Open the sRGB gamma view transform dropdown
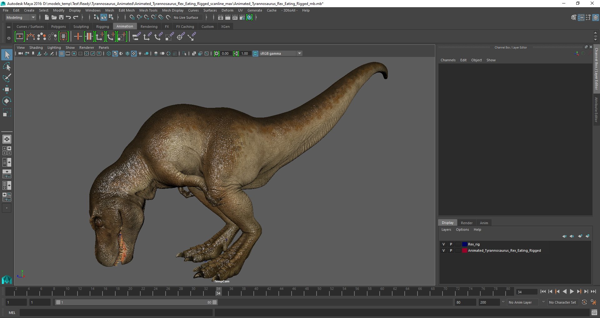600x318 pixels. pos(281,53)
